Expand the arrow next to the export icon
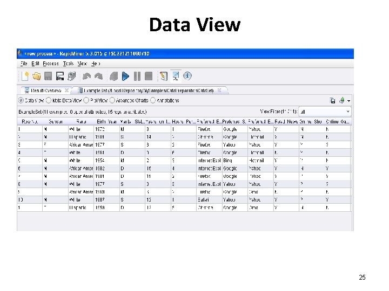 pyautogui.click(x=348, y=101)
